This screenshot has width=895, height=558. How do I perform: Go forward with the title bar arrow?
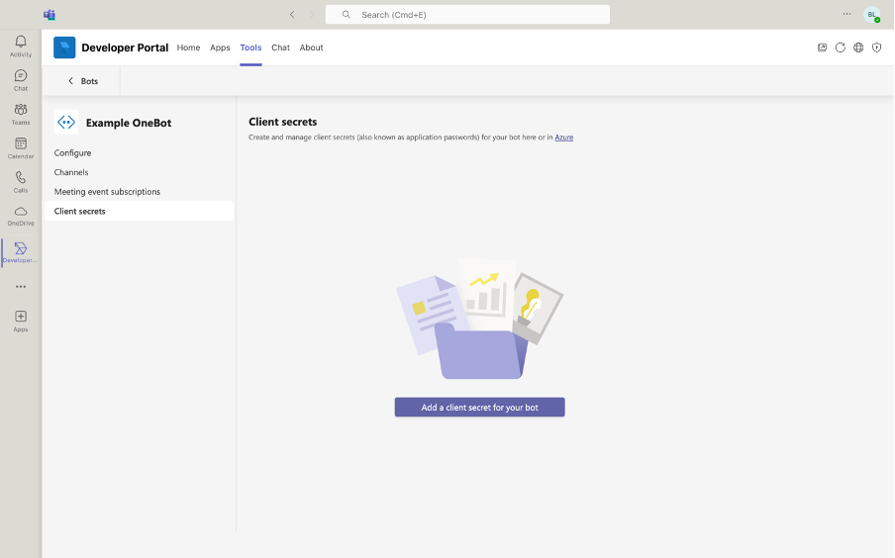coord(312,15)
